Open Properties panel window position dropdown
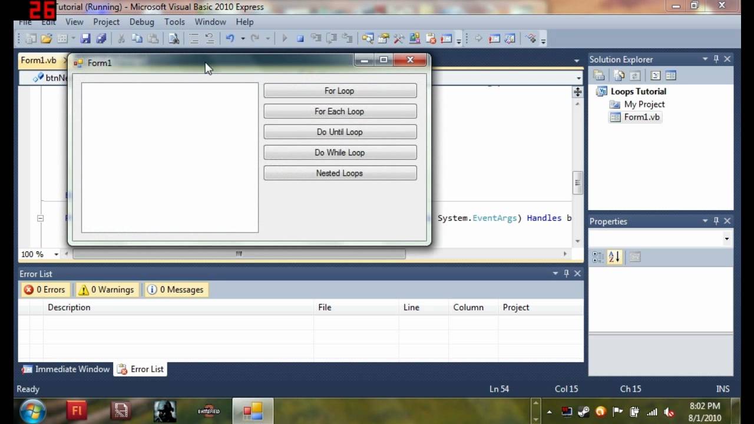The width and height of the screenshot is (754, 424). click(x=705, y=221)
